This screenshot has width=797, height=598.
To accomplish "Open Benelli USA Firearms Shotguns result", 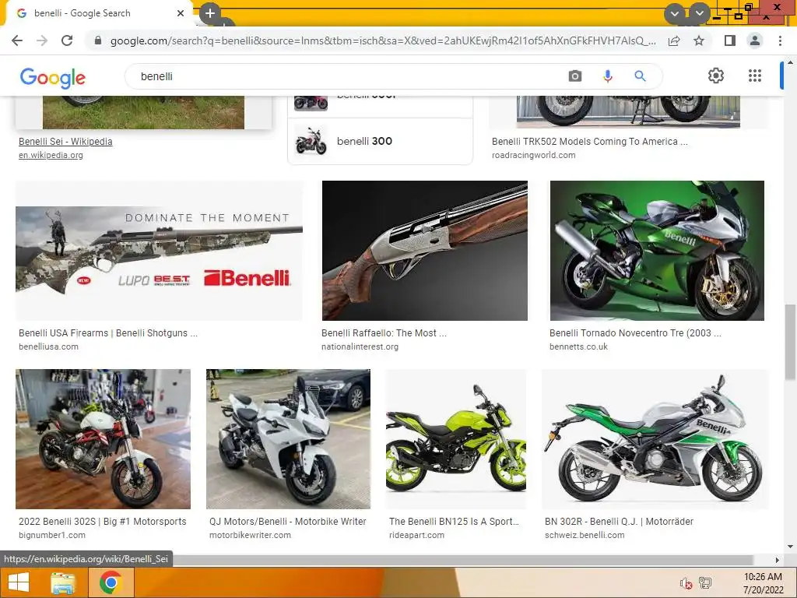I will point(108,333).
